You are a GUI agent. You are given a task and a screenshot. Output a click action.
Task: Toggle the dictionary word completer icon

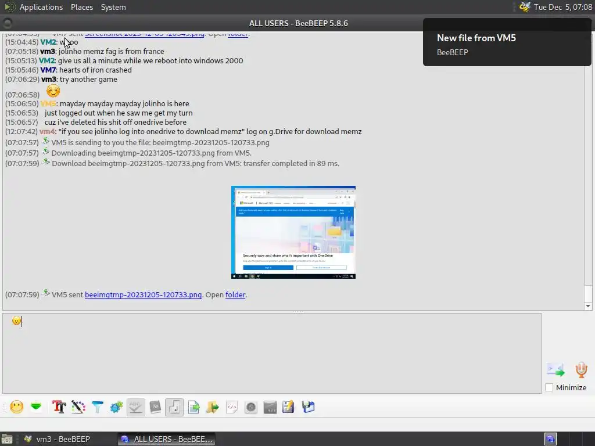pyautogui.click(x=155, y=407)
